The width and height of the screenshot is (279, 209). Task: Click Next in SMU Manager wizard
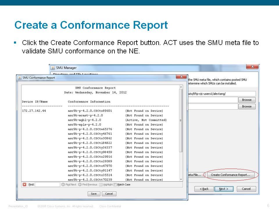tap(224, 189)
